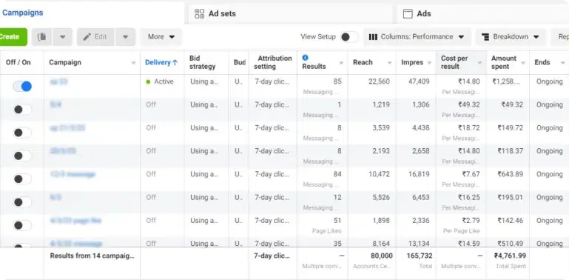Open the Columns: Performance dropdown
This screenshot has width=569, height=280.
pos(417,37)
